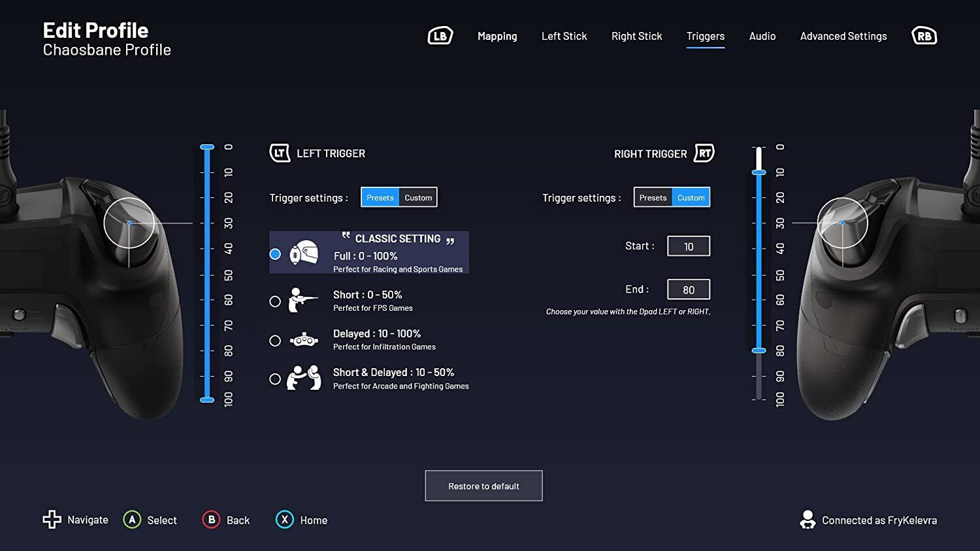Click the fighting games preset icon
The height and width of the screenshot is (551, 980).
point(304,378)
